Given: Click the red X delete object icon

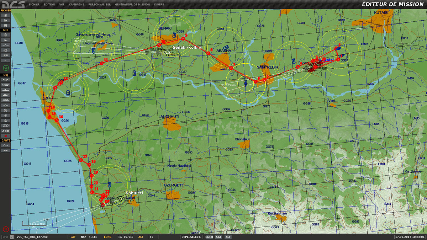Looking at the screenshot, I should 6,136.
